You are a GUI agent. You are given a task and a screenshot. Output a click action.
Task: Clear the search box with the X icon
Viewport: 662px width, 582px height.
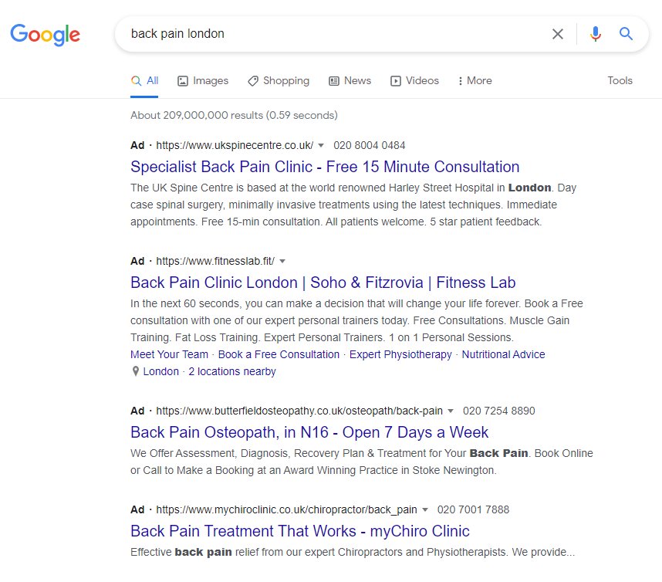click(x=558, y=34)
